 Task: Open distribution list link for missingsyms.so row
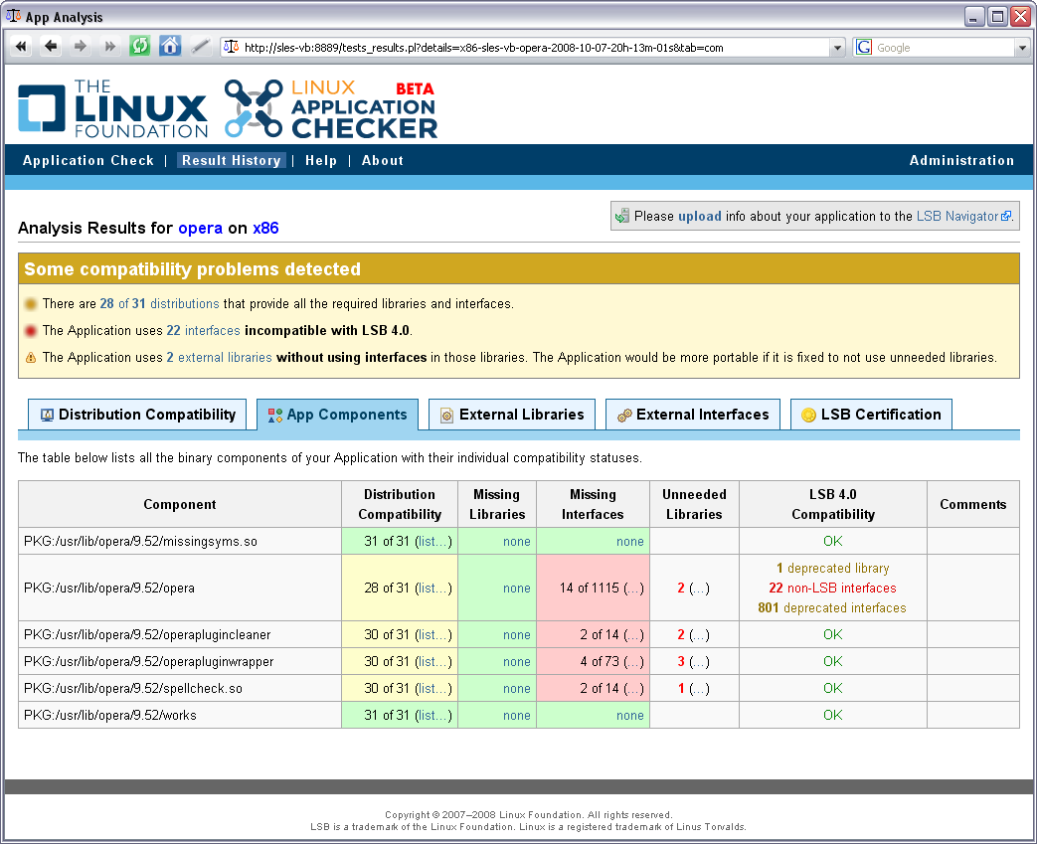[433, 541]
